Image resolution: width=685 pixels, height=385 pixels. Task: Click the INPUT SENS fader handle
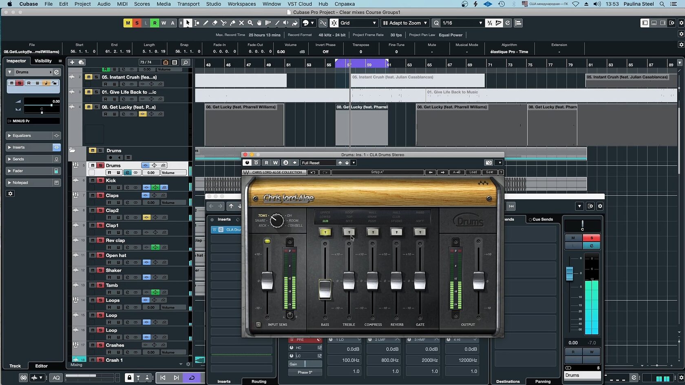click(x=267, y=281)
